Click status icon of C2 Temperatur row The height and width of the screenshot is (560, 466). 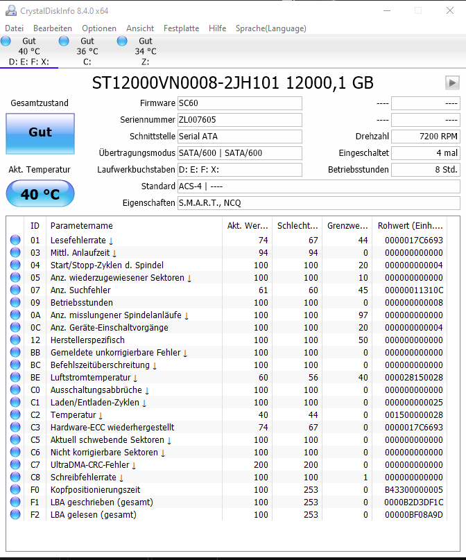[x=15, y=414]
